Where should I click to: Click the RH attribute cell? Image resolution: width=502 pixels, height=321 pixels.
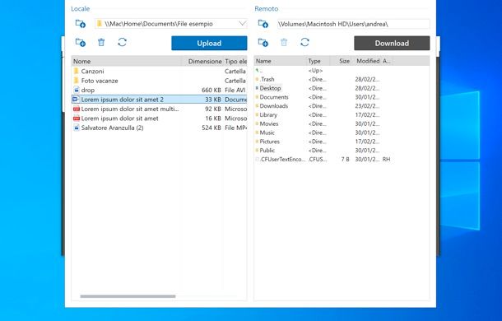click(387, 159)
